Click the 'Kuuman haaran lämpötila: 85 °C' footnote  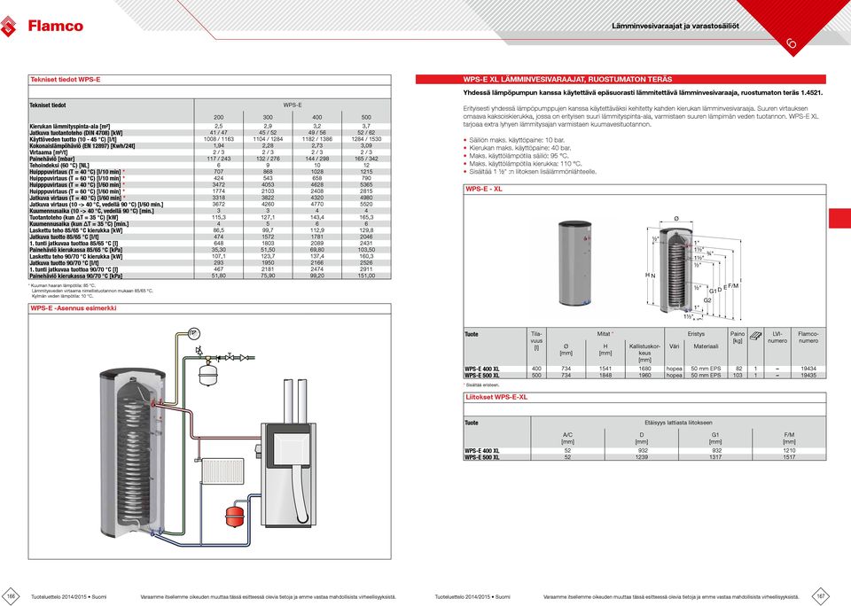[x=63, y=285]
